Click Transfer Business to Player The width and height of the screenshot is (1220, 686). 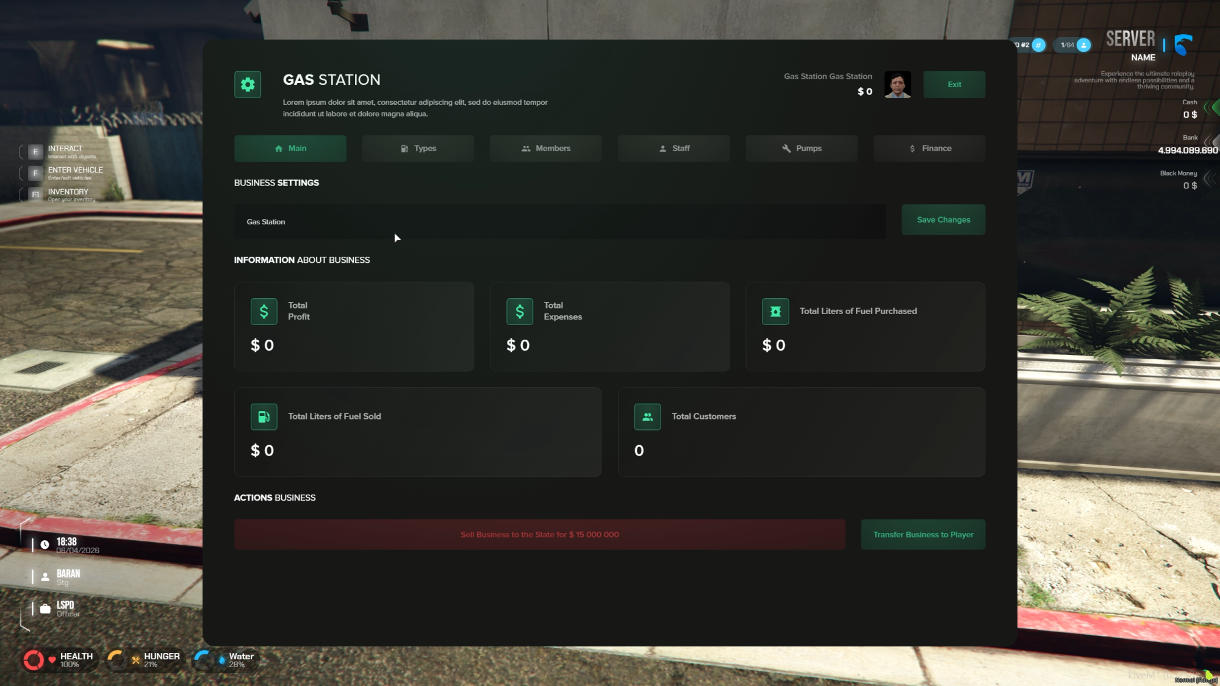click(x=924, y=535)
